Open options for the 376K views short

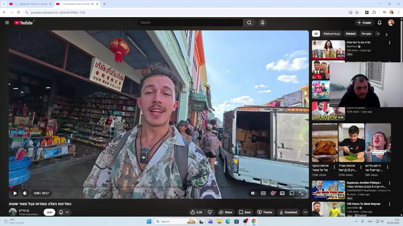click(x=361, y=167)
